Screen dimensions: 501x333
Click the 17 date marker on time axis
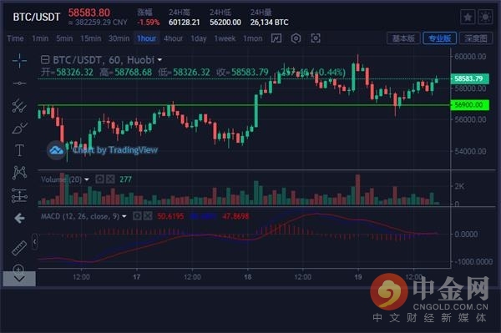(136, 277)
